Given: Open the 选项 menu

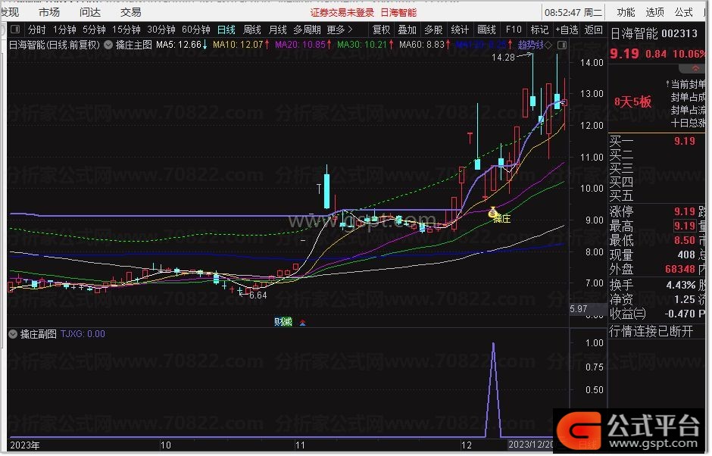Looking at the screenshot, I should [x=654, y=12].
